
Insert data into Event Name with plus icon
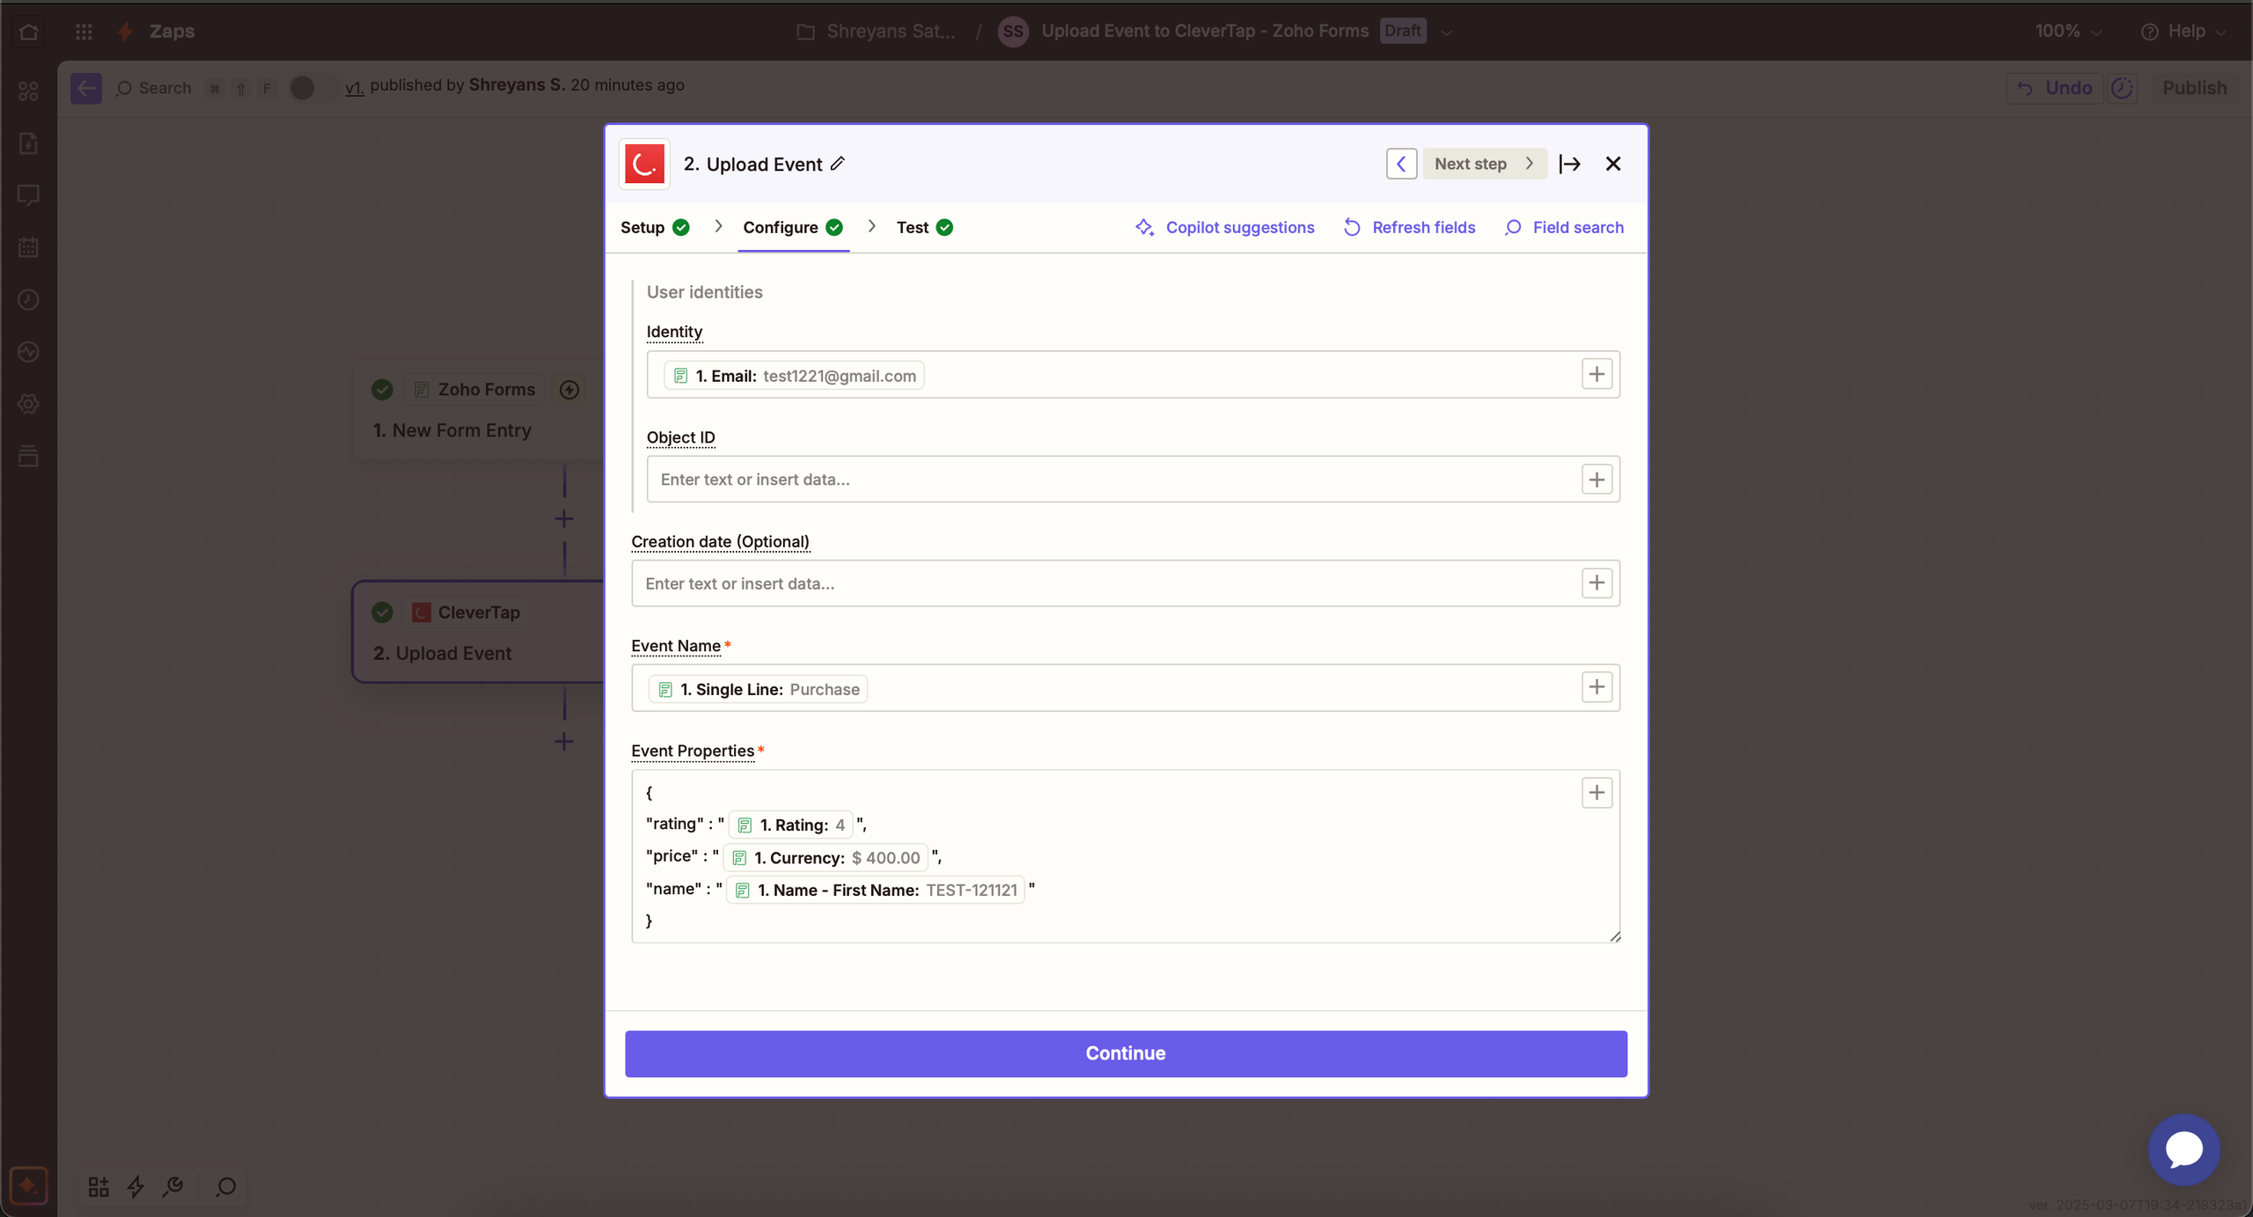pos(1596,687)
